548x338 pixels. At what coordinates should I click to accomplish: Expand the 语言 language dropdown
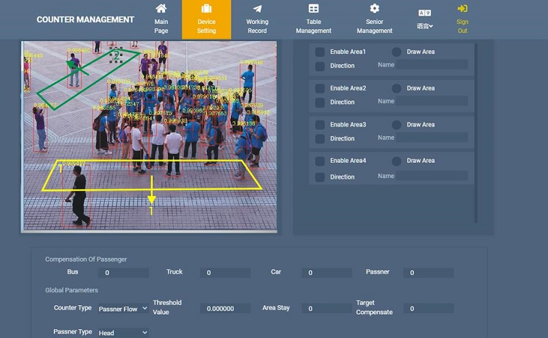click(425, 26)
